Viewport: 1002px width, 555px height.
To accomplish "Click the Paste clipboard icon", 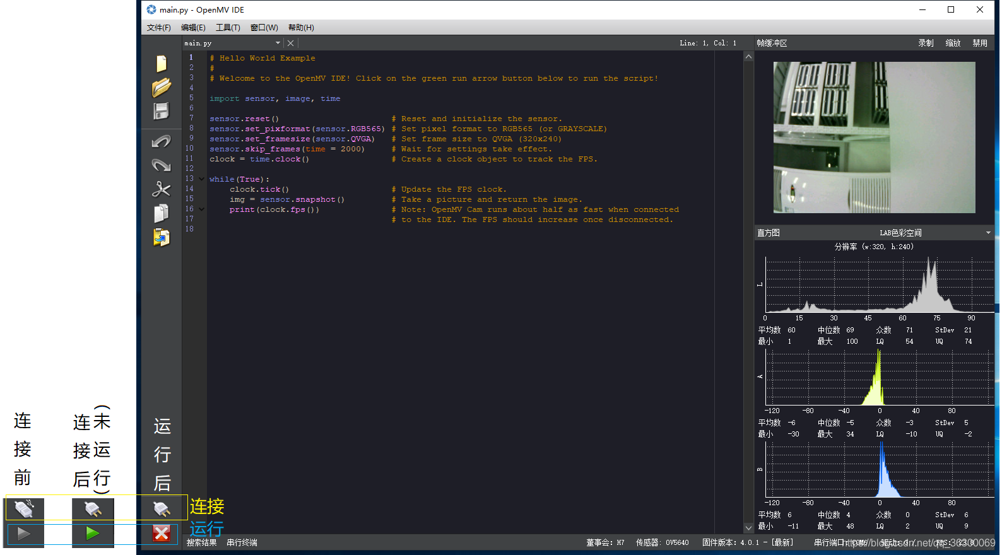I will tap(162, 237).
